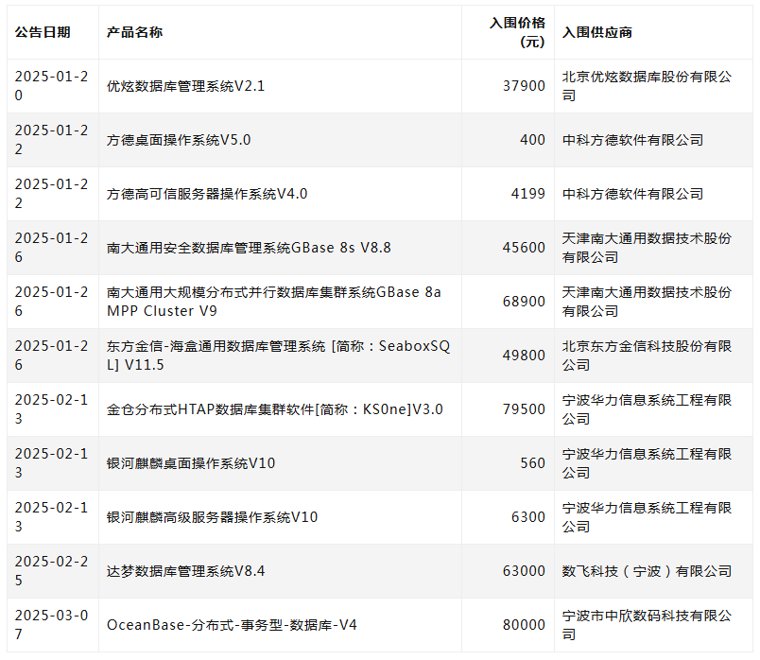Select product GBase 8a MPP Cluster V9
This screenshot has height=660, width=760.
point(274,302)
